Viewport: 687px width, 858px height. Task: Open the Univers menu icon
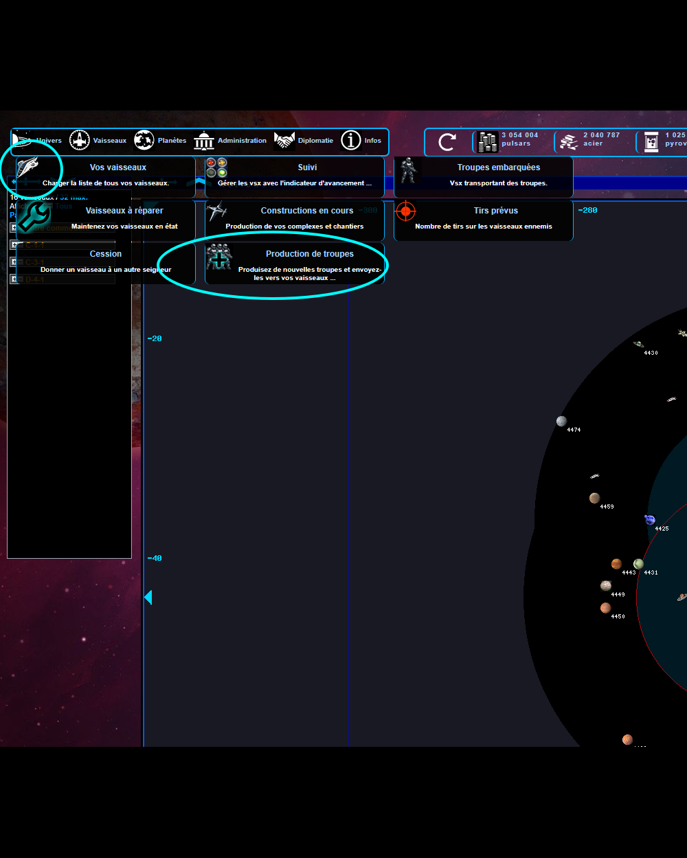[23, 141]
